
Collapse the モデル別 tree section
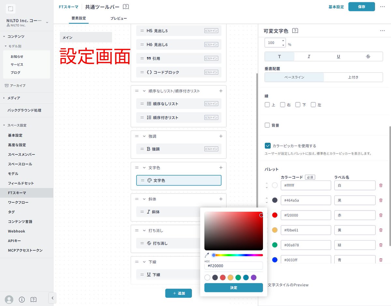point(6,46)
